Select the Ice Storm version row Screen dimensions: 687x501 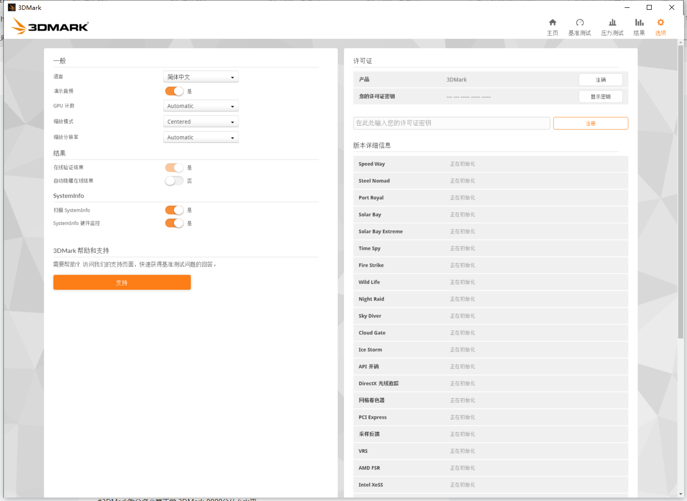click(491, 350)
